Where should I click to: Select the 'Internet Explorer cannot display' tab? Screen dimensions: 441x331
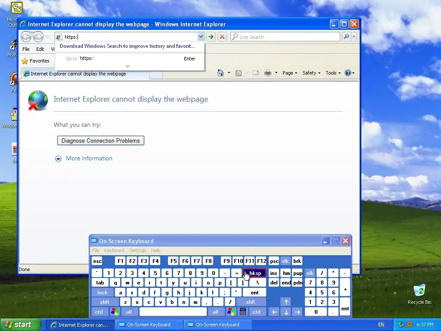[86, 74]
